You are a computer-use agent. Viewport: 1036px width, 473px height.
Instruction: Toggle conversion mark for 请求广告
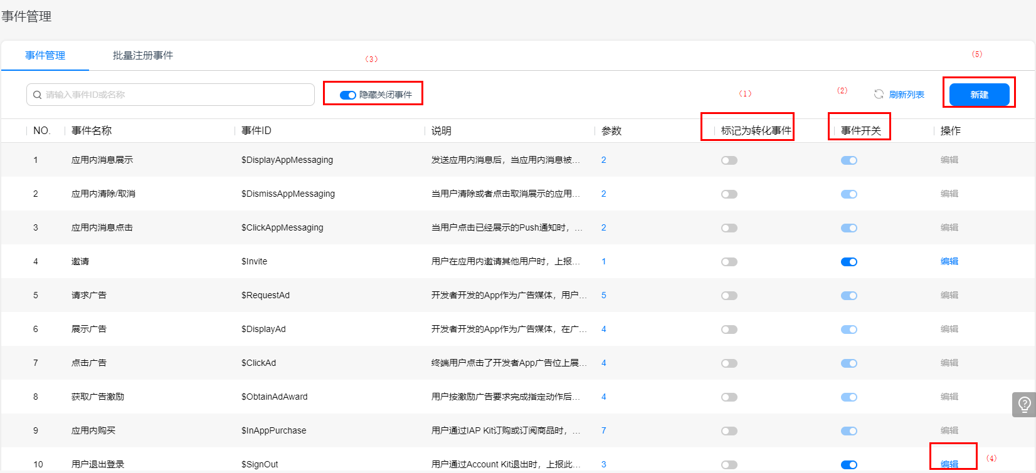729,296
